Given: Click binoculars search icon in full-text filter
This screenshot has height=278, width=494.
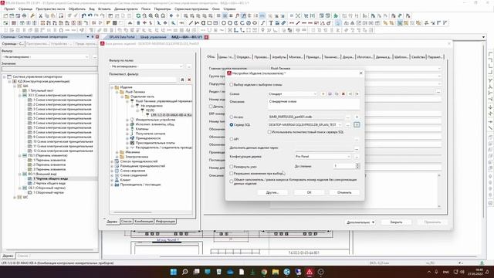Looking at the screenshot, I should [182, 80].
